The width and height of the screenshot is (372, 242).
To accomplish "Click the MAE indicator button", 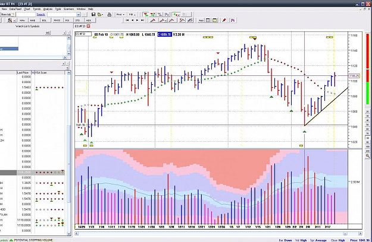I will pos(33,21).
